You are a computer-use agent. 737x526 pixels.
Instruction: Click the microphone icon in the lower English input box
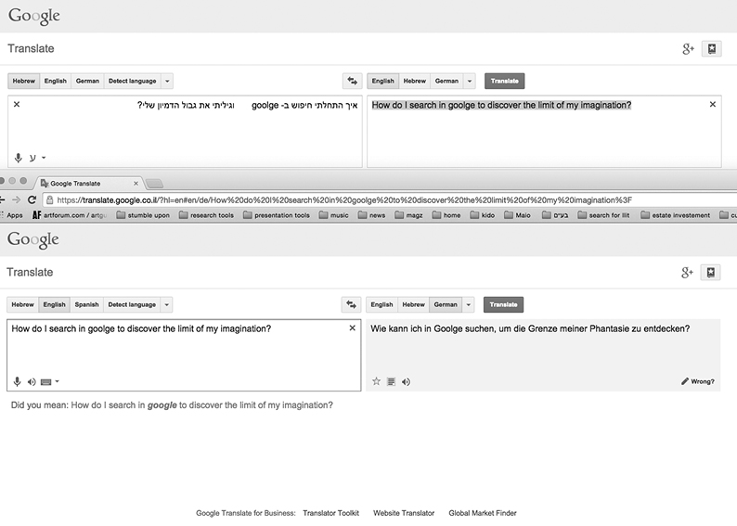[18, 381]
